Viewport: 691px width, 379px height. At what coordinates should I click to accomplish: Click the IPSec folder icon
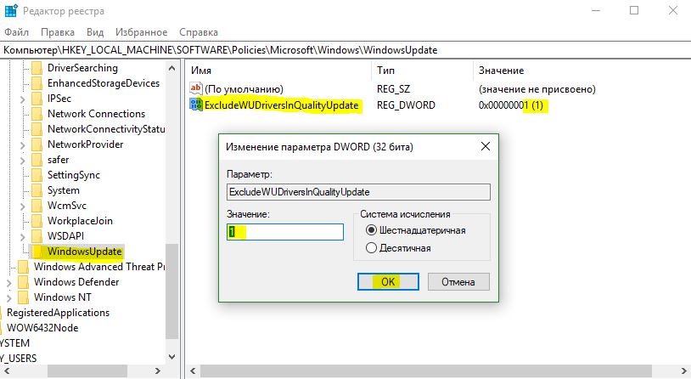pyautogui.click(x=37, y=99)
